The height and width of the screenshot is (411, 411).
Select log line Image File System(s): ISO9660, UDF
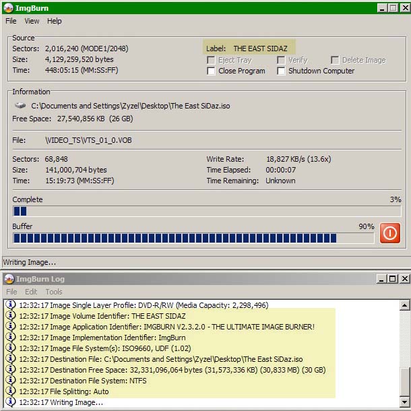click(x=105, y=348)
